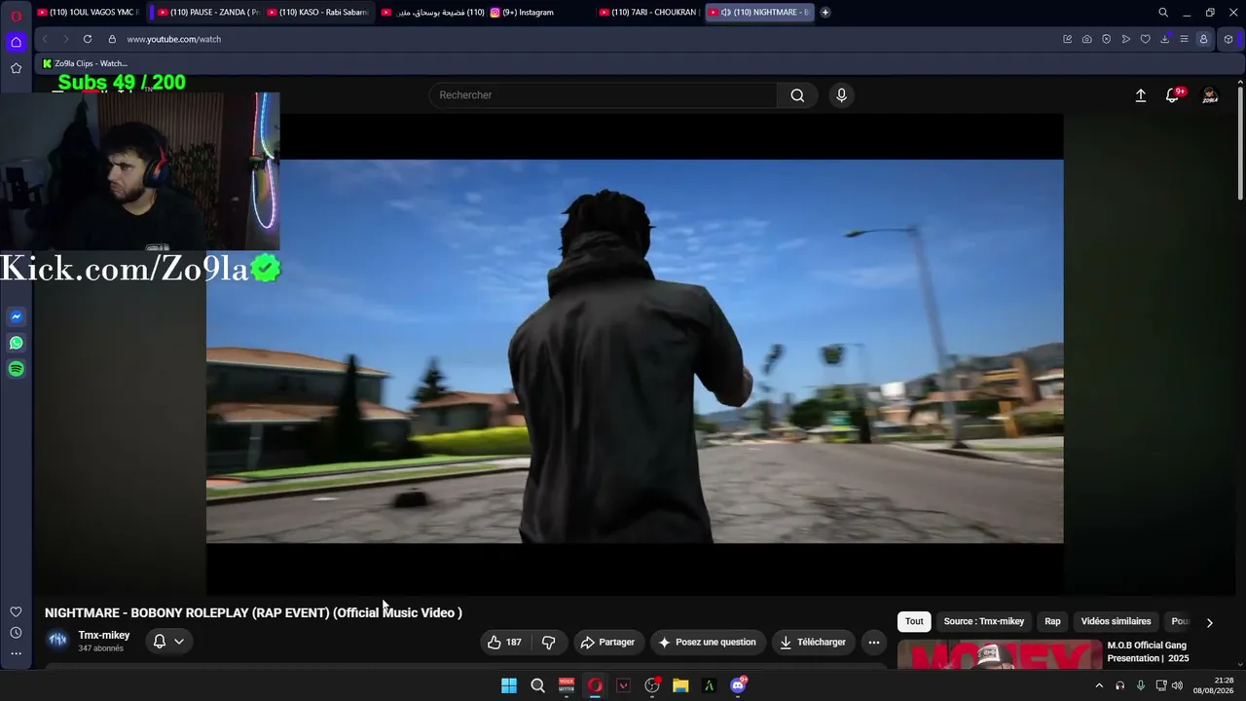
Task: Open the Opera profile account icon
Action: pyautogui.click(x=1203, y=39)
